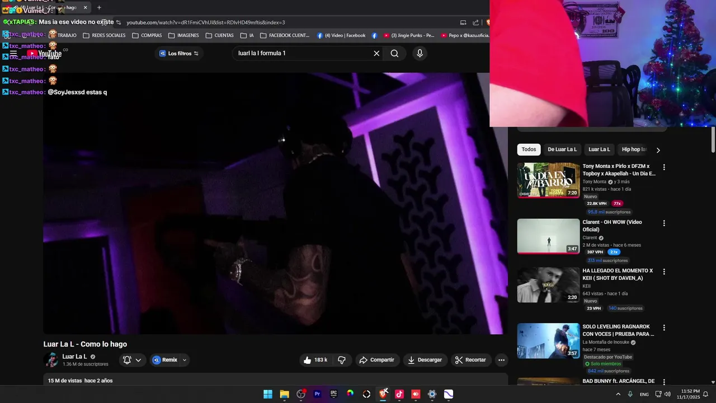The width and height of the screenshot is (716, 403).
Task: Dislike the video with the thumbs-down icon
Action: [342, 360]
